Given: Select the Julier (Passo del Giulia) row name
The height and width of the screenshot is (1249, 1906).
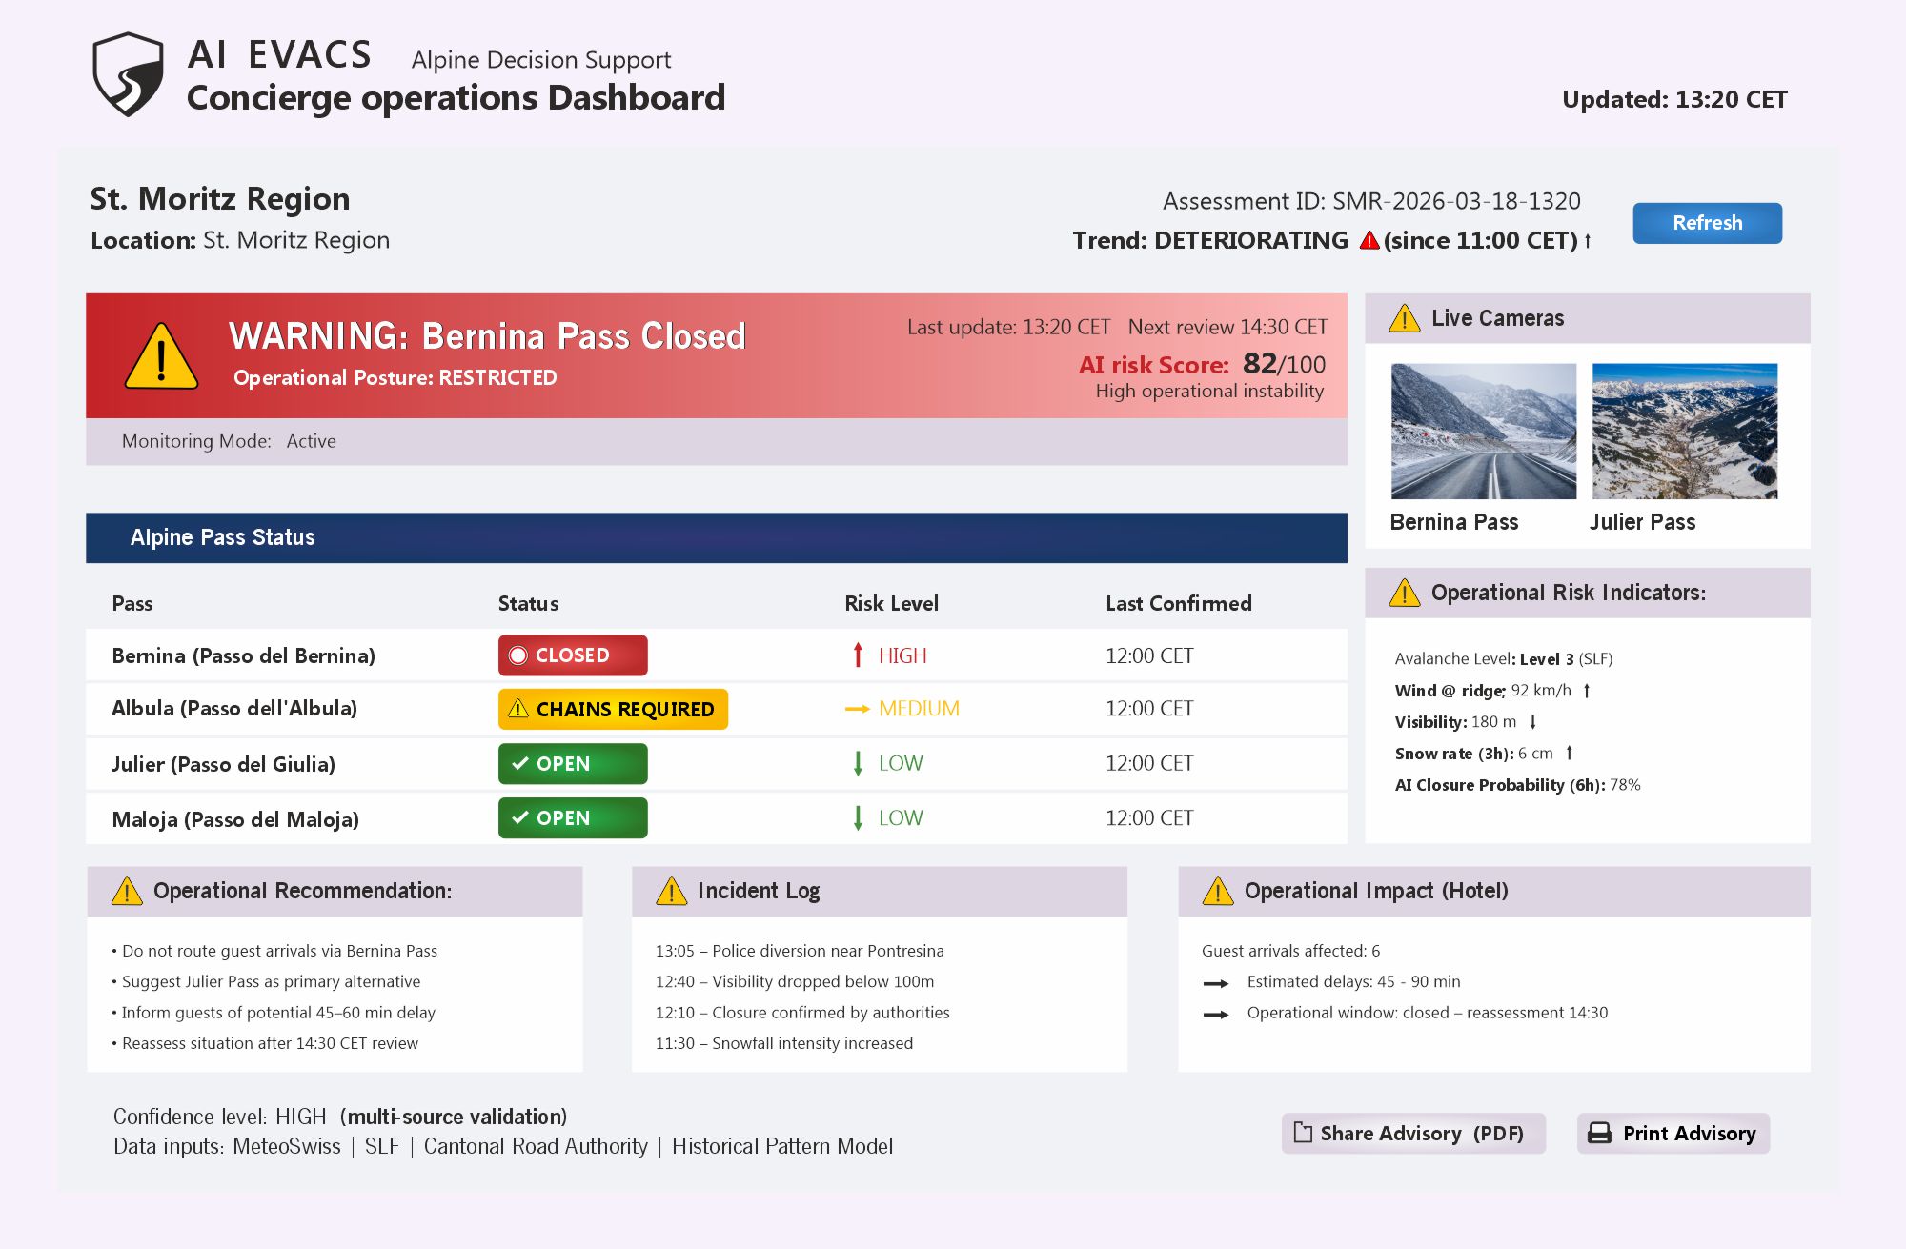Looking at the screenshot, I should 223,764.
